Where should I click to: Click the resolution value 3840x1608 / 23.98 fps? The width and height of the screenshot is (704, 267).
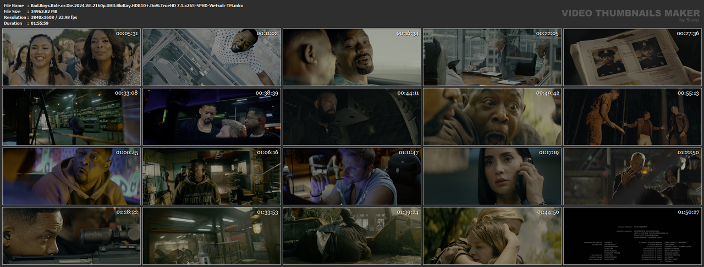click(x=54, y=17)
